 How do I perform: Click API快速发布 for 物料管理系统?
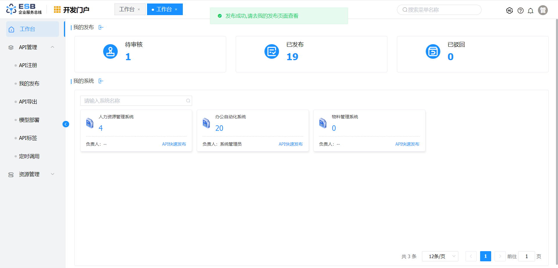(407, 144)
